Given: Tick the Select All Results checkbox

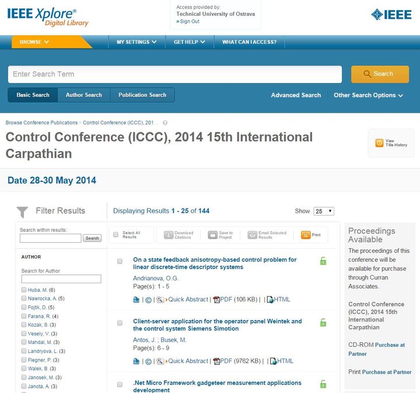Looking at the screenshot, I should click(116, 235).
